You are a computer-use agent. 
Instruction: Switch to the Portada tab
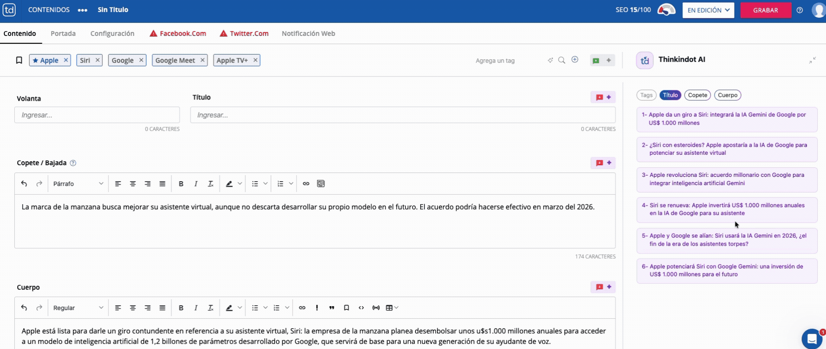pyautogui.click(x=63, y=33)
